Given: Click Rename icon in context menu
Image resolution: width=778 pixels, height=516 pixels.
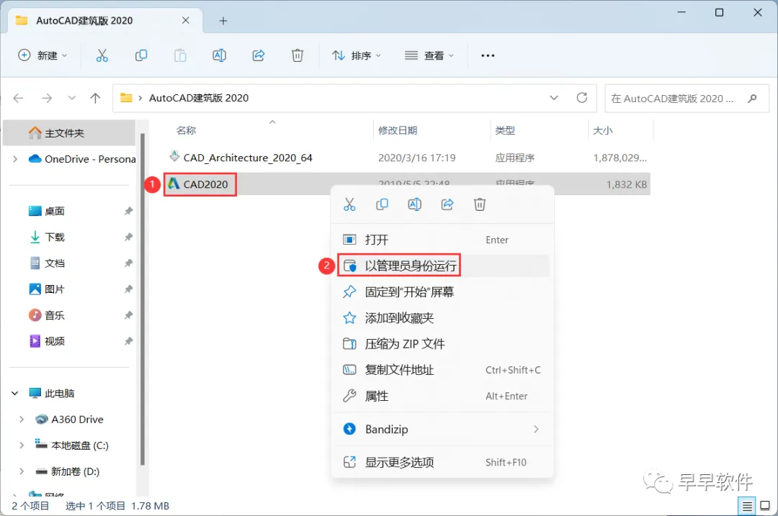Looking at the screenshot, I should click(414, 204).
